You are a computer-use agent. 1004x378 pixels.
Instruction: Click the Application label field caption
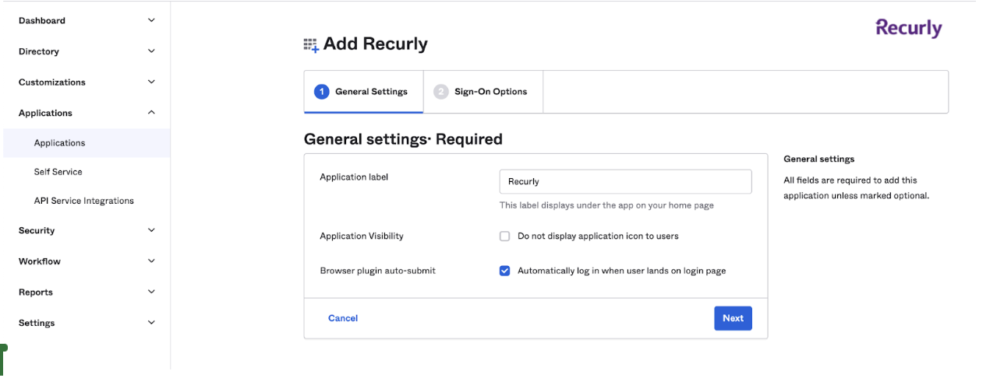354,177
